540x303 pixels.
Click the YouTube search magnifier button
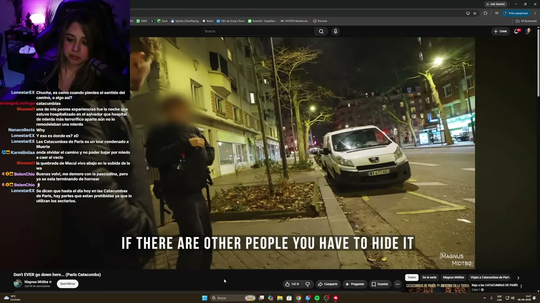click(x=321, y=31)
